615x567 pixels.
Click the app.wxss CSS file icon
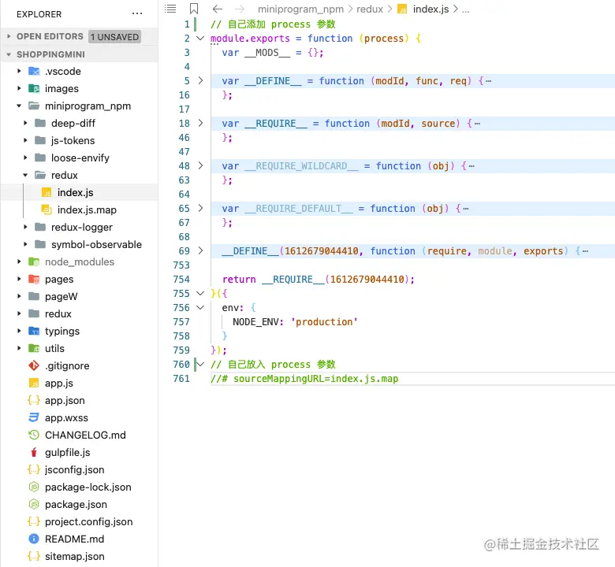pos(34,417)
